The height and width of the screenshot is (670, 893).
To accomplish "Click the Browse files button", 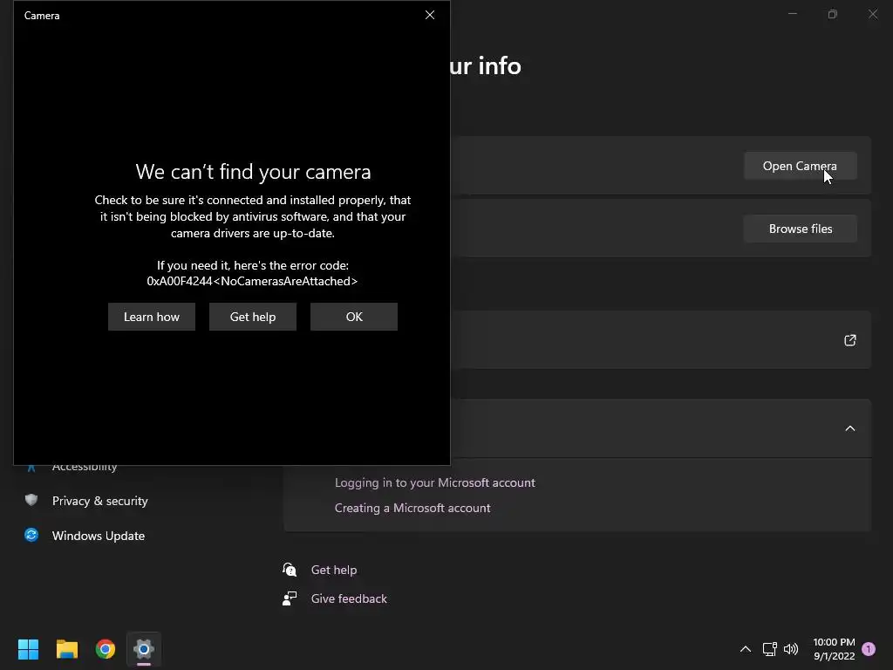I will click(801, 229).
